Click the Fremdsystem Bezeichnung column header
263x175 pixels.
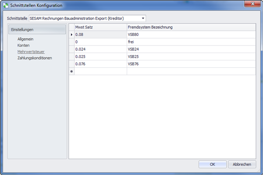(191, 27)
